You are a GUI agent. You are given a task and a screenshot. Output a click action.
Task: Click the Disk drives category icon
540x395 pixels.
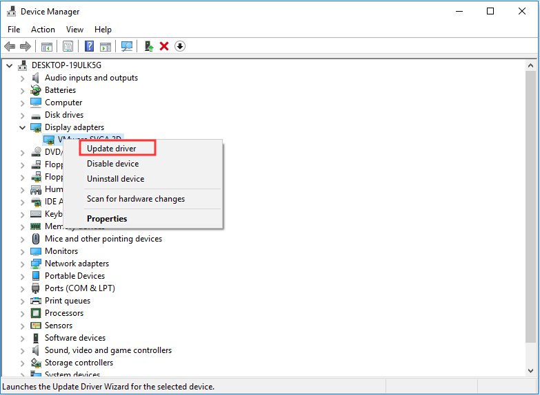(x=36, y=116)
